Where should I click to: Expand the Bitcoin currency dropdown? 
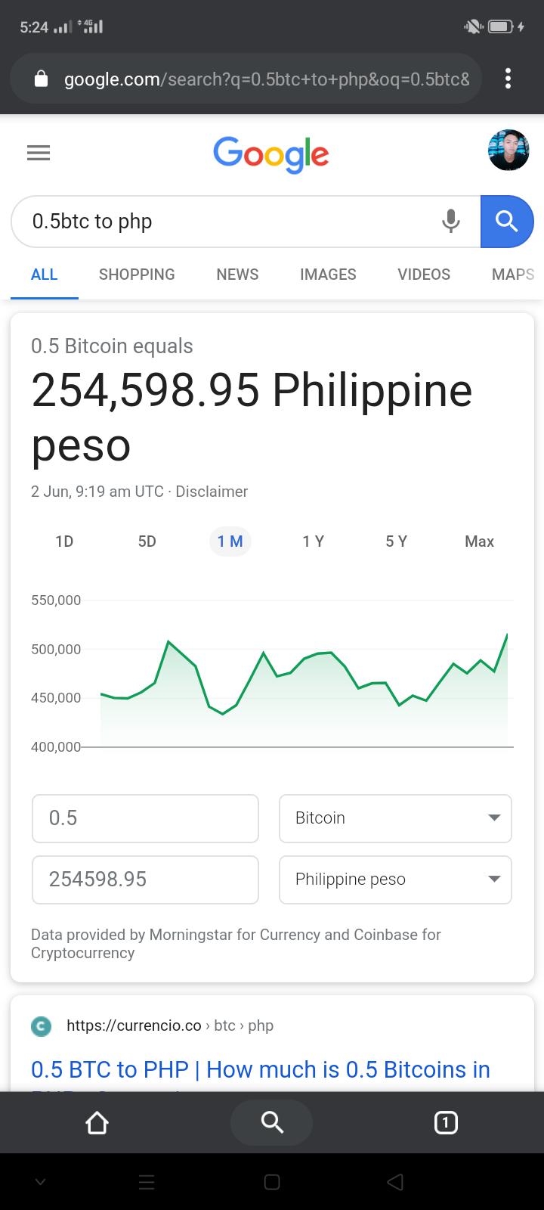point(395,818)
